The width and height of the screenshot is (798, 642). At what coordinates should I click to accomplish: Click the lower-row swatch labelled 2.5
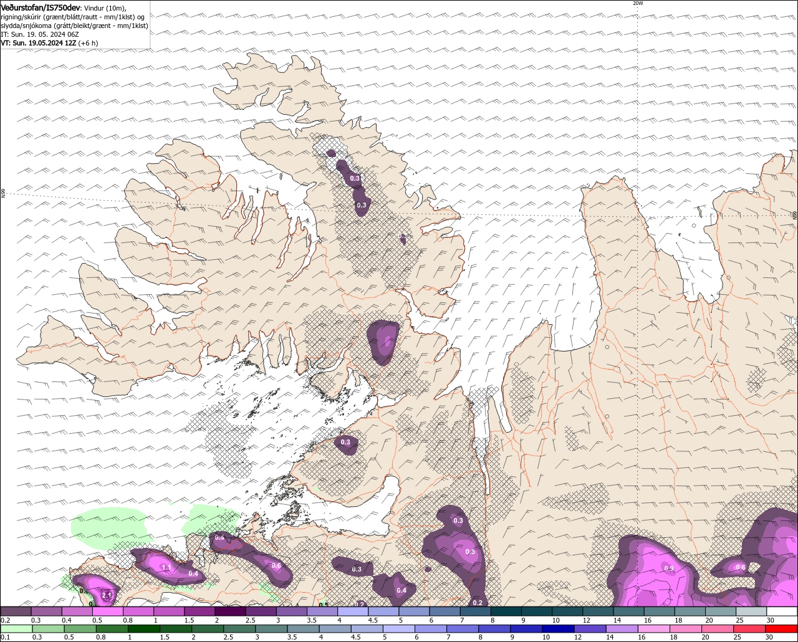(x=239, y=629)
